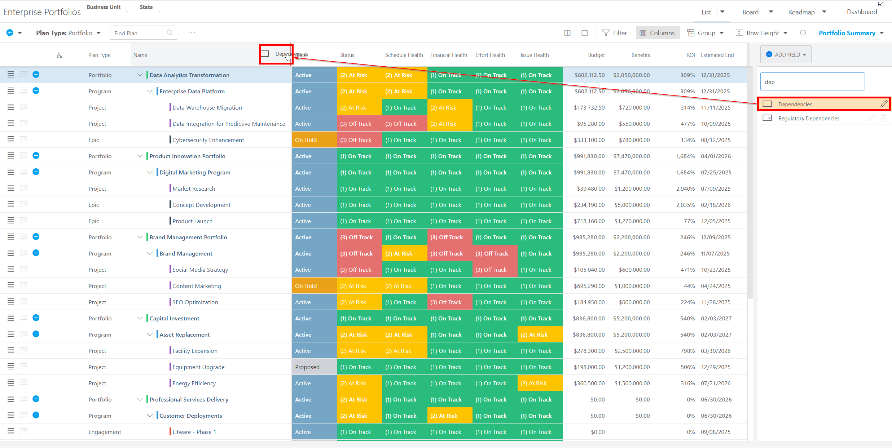The width and height of the screenshot is (892, 448).
Task: Click the Columns button
Action: click(x=658, y=33)
